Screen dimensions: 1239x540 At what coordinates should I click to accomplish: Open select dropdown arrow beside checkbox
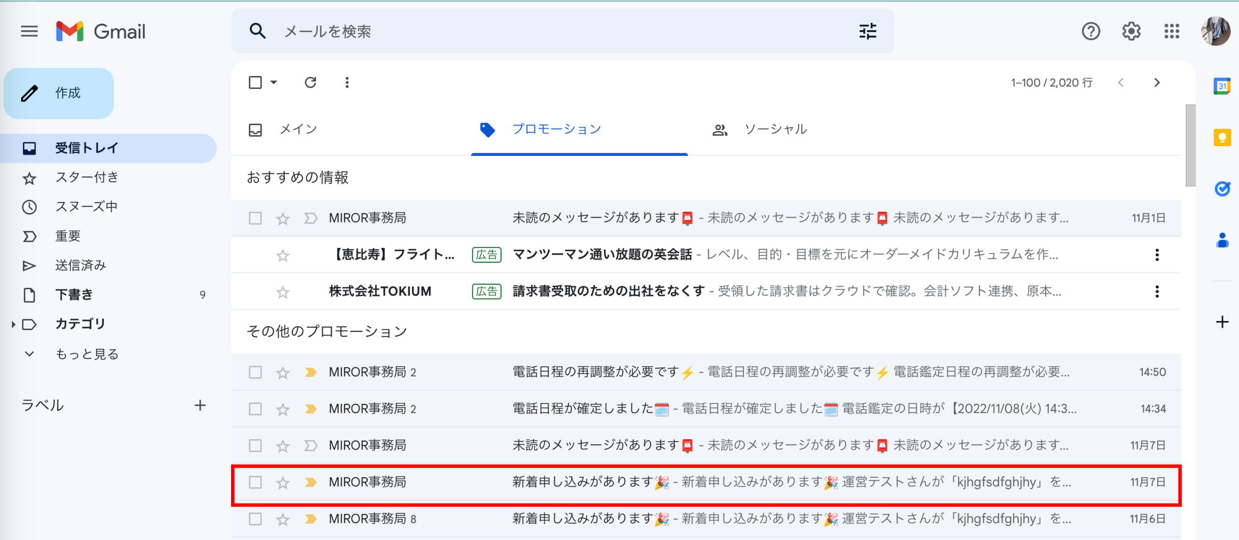click(273, 82)
